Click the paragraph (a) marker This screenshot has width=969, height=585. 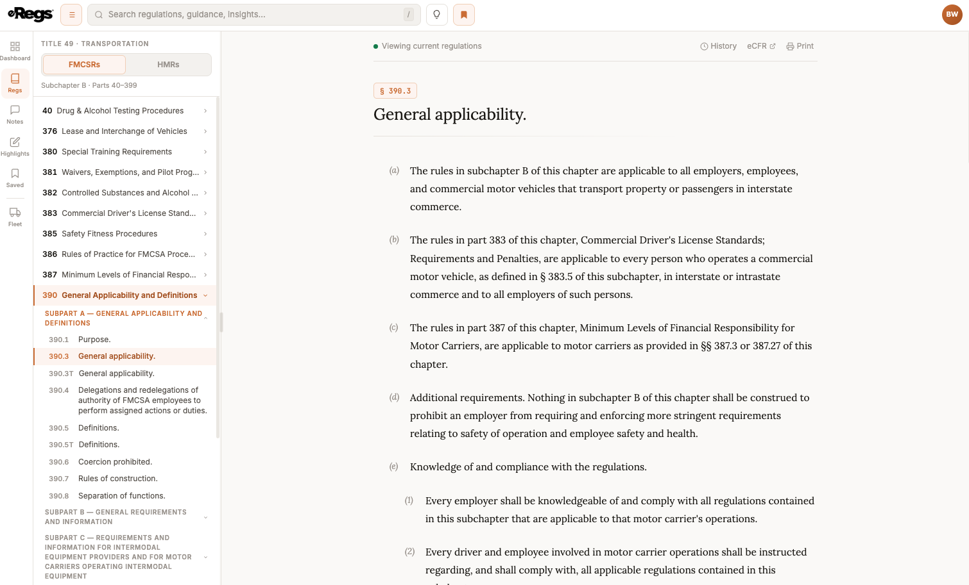394,170
